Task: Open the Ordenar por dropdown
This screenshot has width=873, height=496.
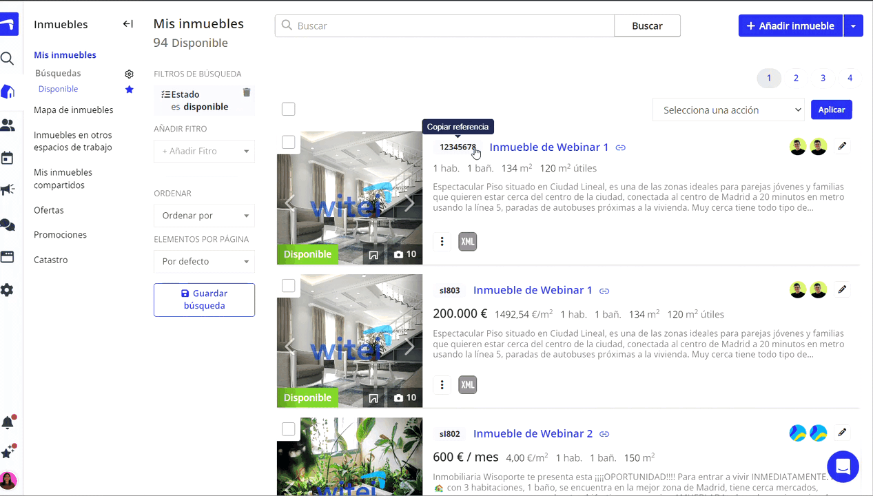Action: click(x=204, y=216)
